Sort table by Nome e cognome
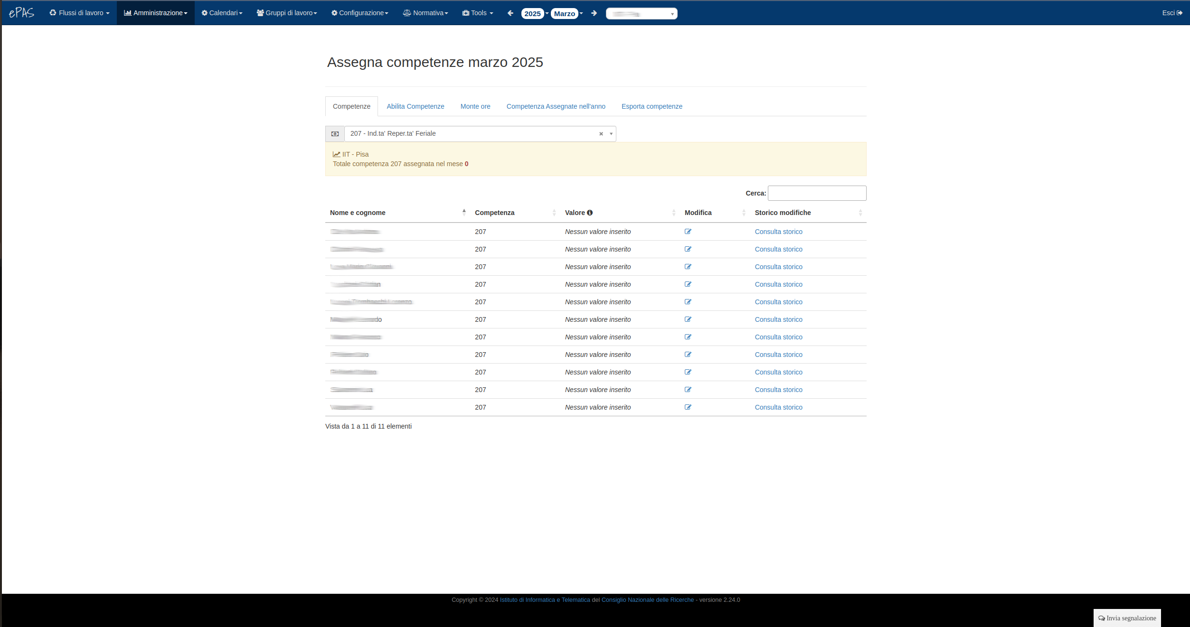1190x627 pixels. click(x=358, y=213)
